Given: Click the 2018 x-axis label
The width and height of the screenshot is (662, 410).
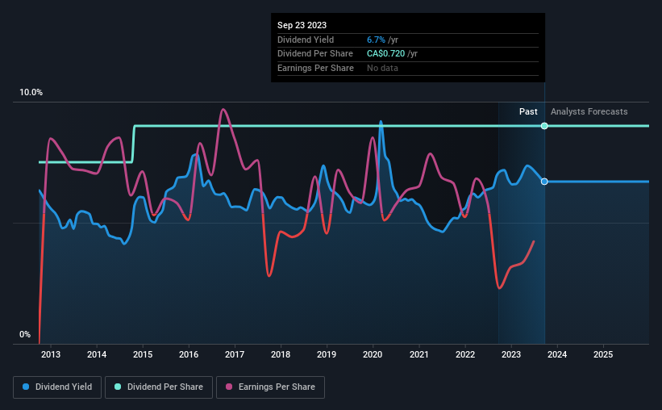Looking at the screenshot, I should pos(281,354).
